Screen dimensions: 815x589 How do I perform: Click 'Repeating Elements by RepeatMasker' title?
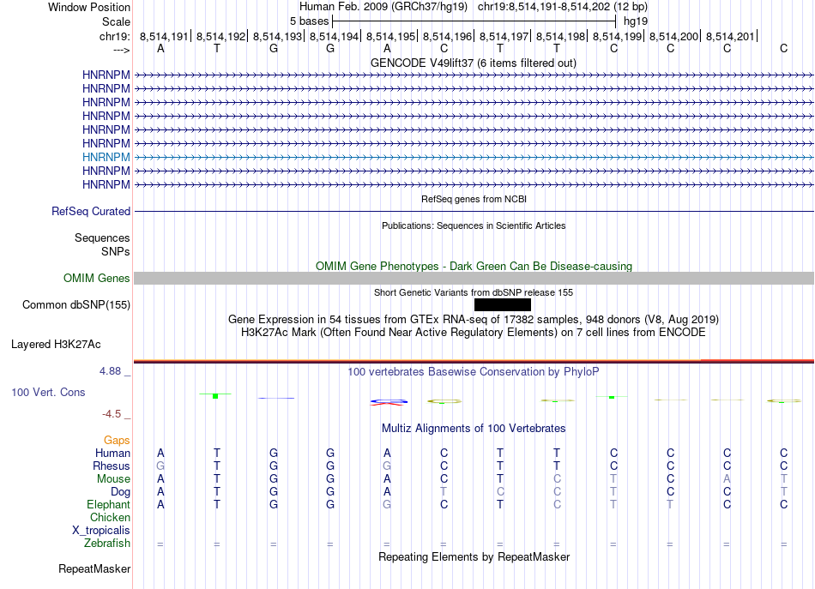point(474,556)
